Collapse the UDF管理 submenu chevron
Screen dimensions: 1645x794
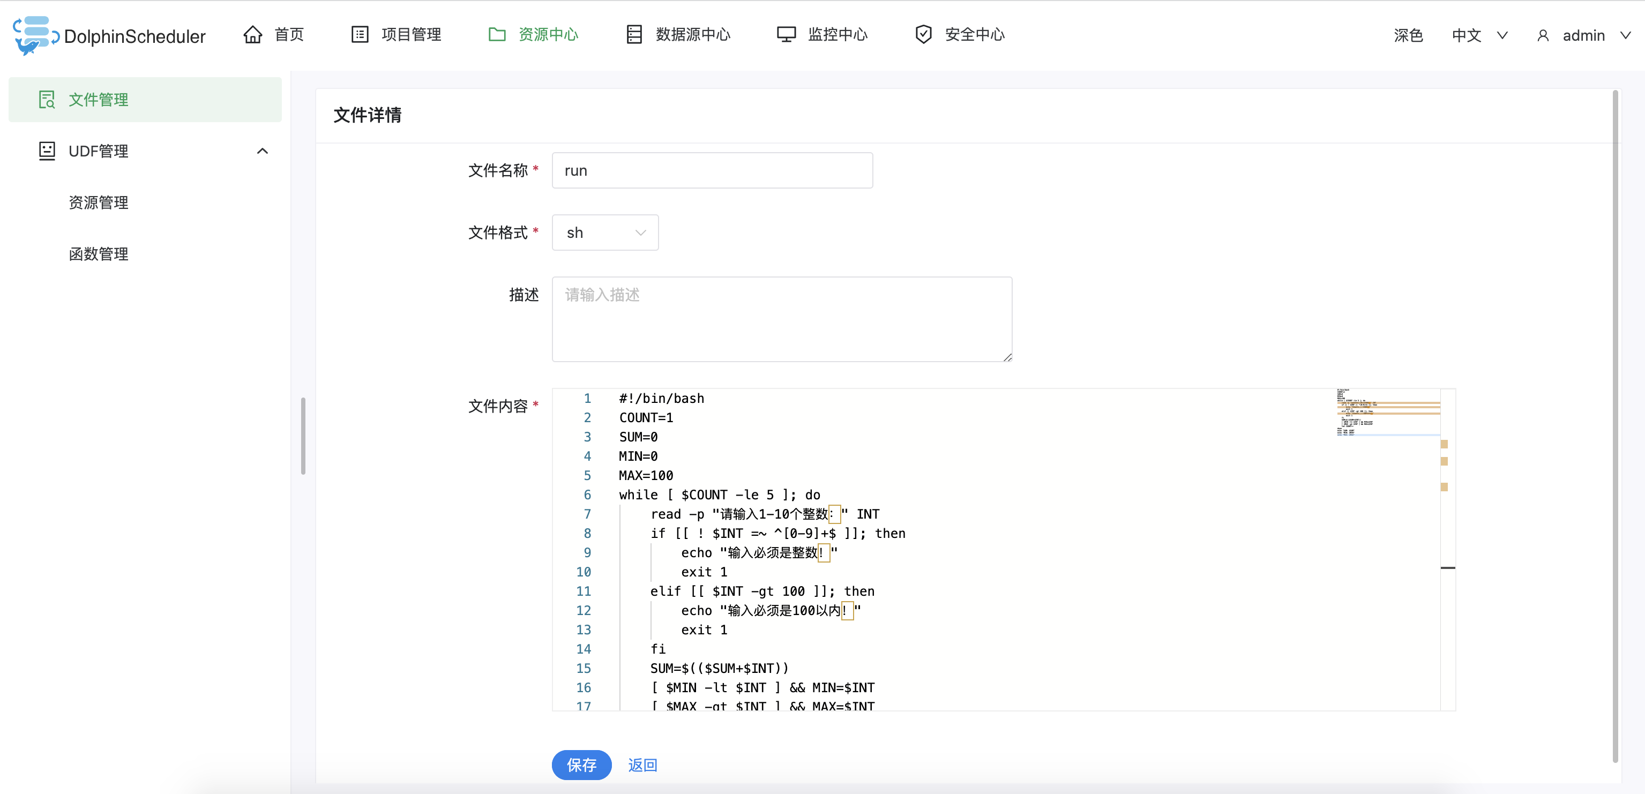(262, 151)
